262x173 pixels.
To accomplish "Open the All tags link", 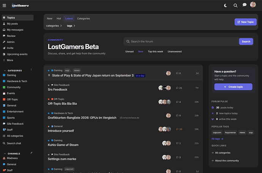I will click(217, 139).
